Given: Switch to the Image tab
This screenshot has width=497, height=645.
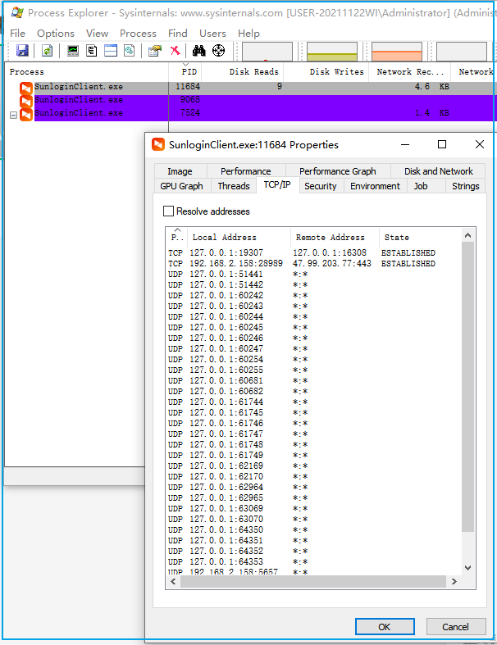Looking at the screenshot, I should pyautogui.click(x=180, y=171).
